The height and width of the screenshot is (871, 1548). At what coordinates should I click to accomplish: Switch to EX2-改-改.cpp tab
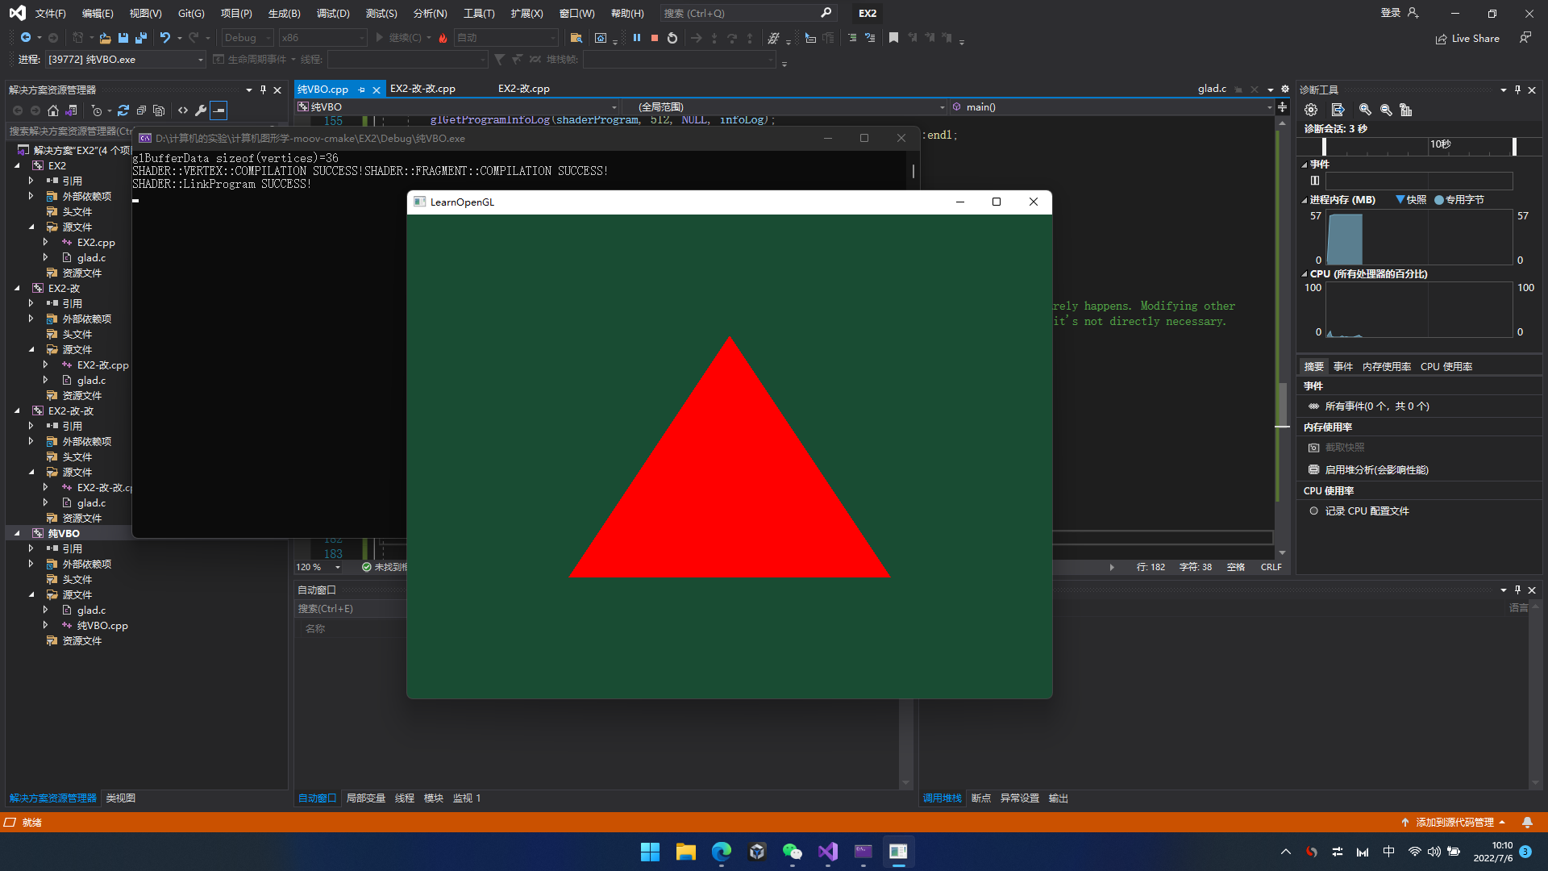pos(422,89)
